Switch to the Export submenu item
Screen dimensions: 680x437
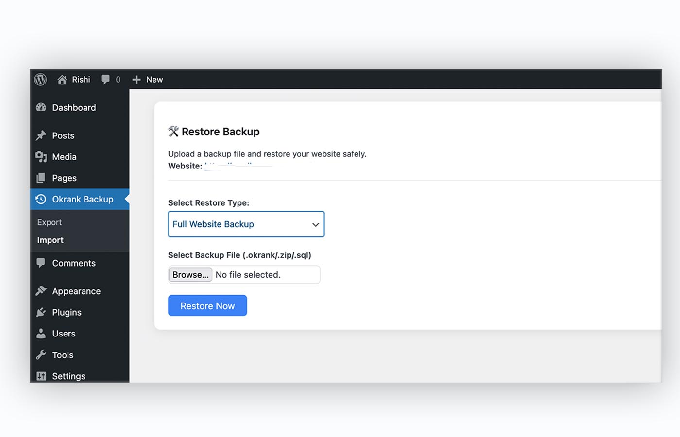pos(49,222)
